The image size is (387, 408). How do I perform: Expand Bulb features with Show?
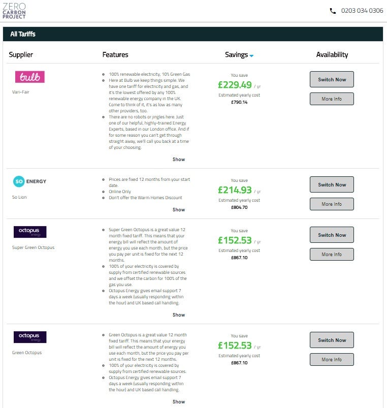tap(179, 160)
